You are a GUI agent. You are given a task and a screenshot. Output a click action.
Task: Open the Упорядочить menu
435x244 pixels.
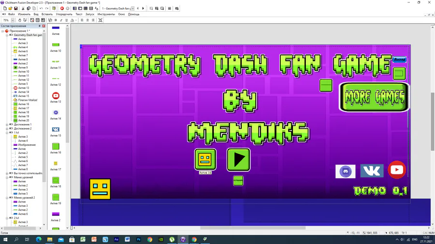tap(64, 14)
